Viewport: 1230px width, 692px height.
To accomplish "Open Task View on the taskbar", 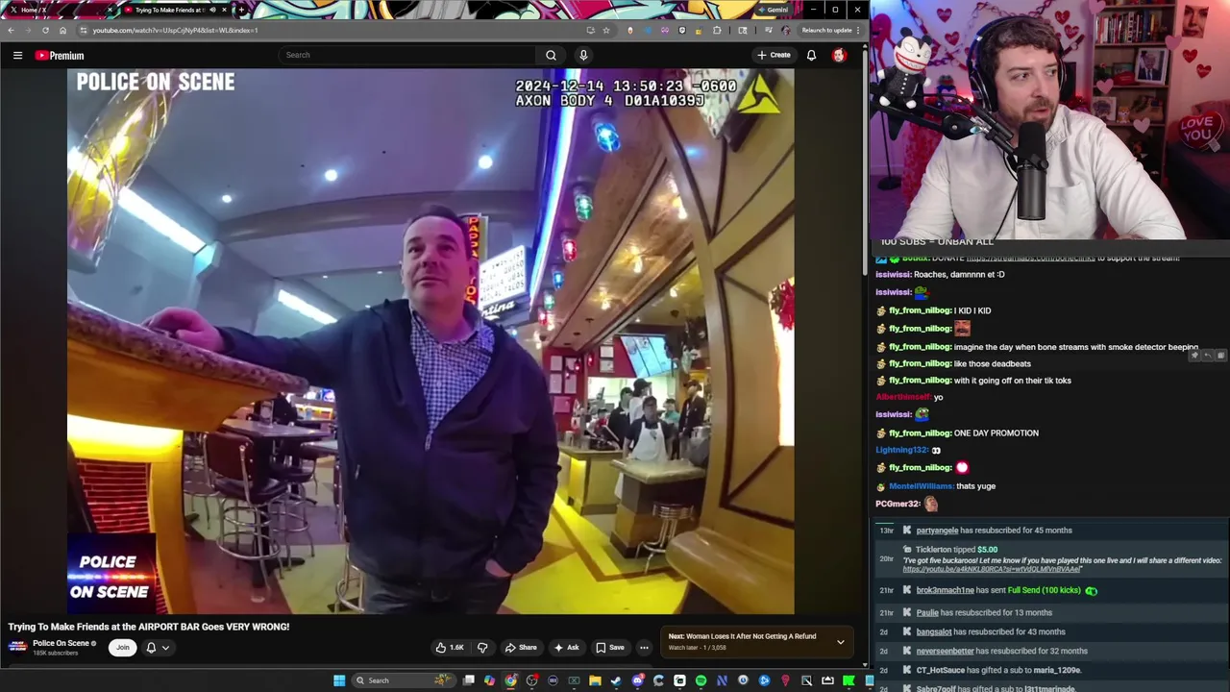I will click(468, 680).
